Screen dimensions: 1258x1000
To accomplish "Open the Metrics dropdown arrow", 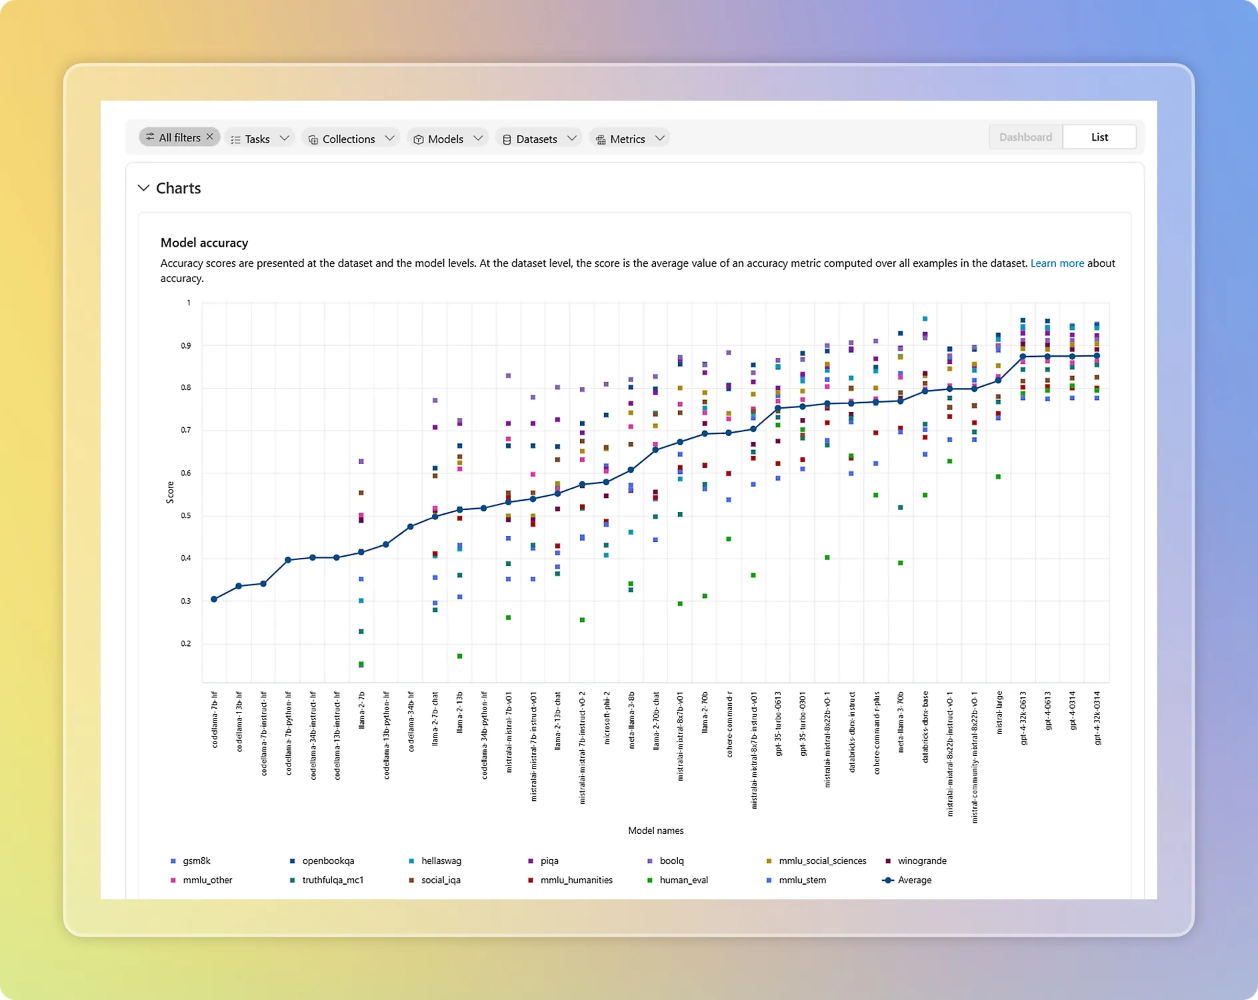I will click(x=660, y=139).
